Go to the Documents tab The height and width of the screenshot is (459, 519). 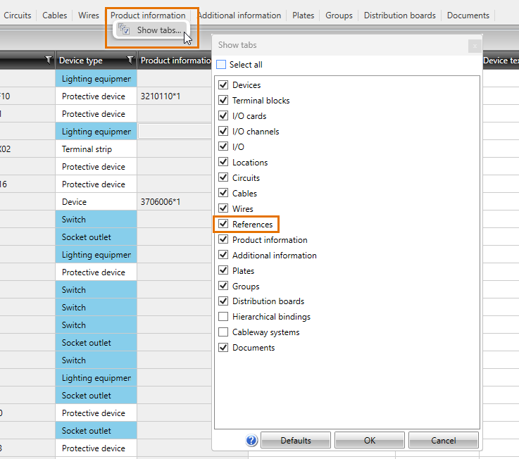(468, 15)
